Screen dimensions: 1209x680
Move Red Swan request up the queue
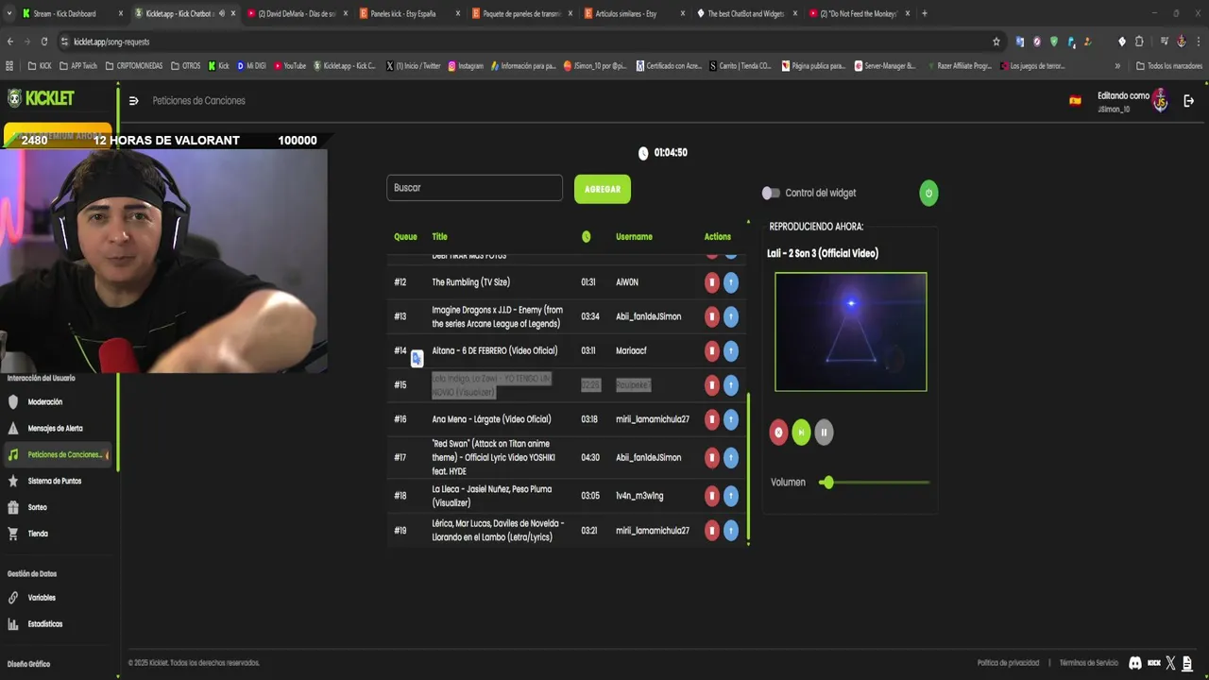pyautogui.click(x=731, y=457)
